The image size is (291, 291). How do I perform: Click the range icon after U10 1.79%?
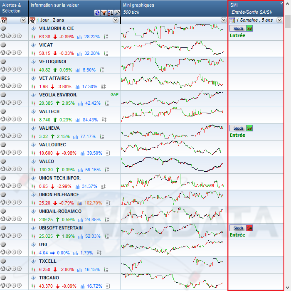[x=99, y=253]
